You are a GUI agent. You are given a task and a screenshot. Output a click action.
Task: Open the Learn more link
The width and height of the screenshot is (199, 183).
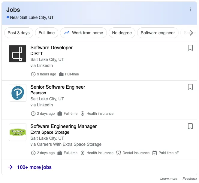pyautogui.click(x=169, y=178)
